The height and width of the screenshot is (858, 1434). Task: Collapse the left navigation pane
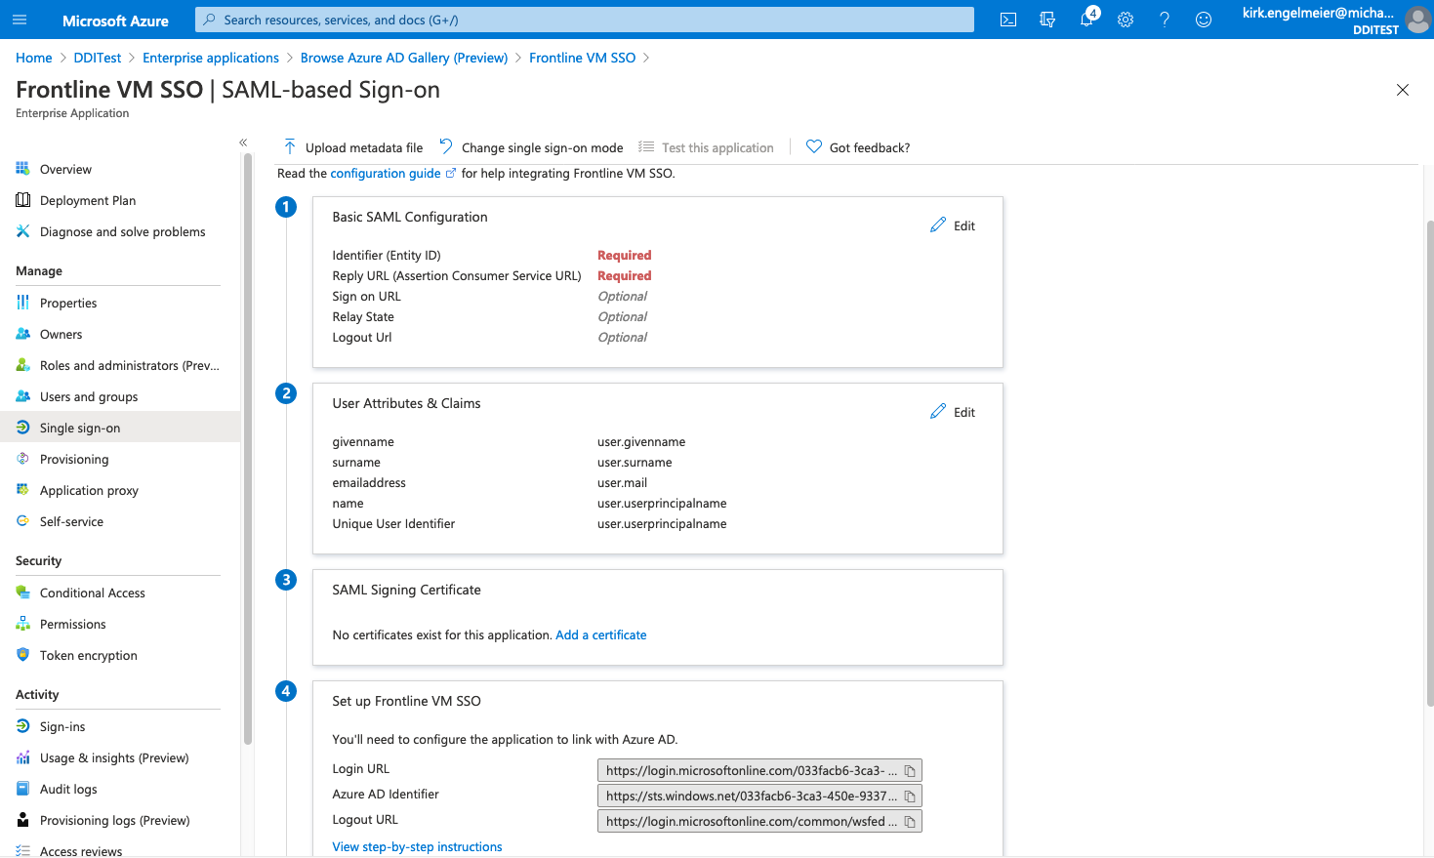243,142
